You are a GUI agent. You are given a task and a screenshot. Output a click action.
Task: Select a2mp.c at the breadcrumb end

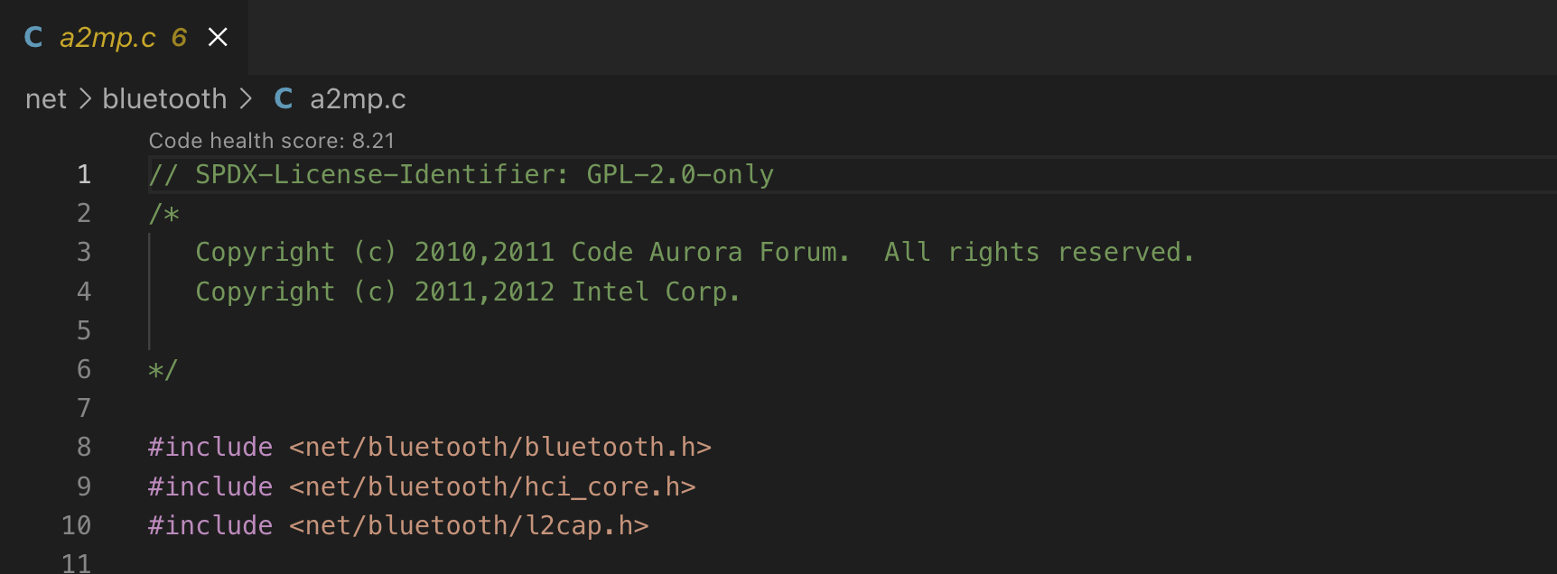[x=358, y=98]
